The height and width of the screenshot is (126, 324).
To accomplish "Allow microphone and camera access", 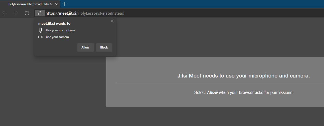I will click(x=86, y=47).
